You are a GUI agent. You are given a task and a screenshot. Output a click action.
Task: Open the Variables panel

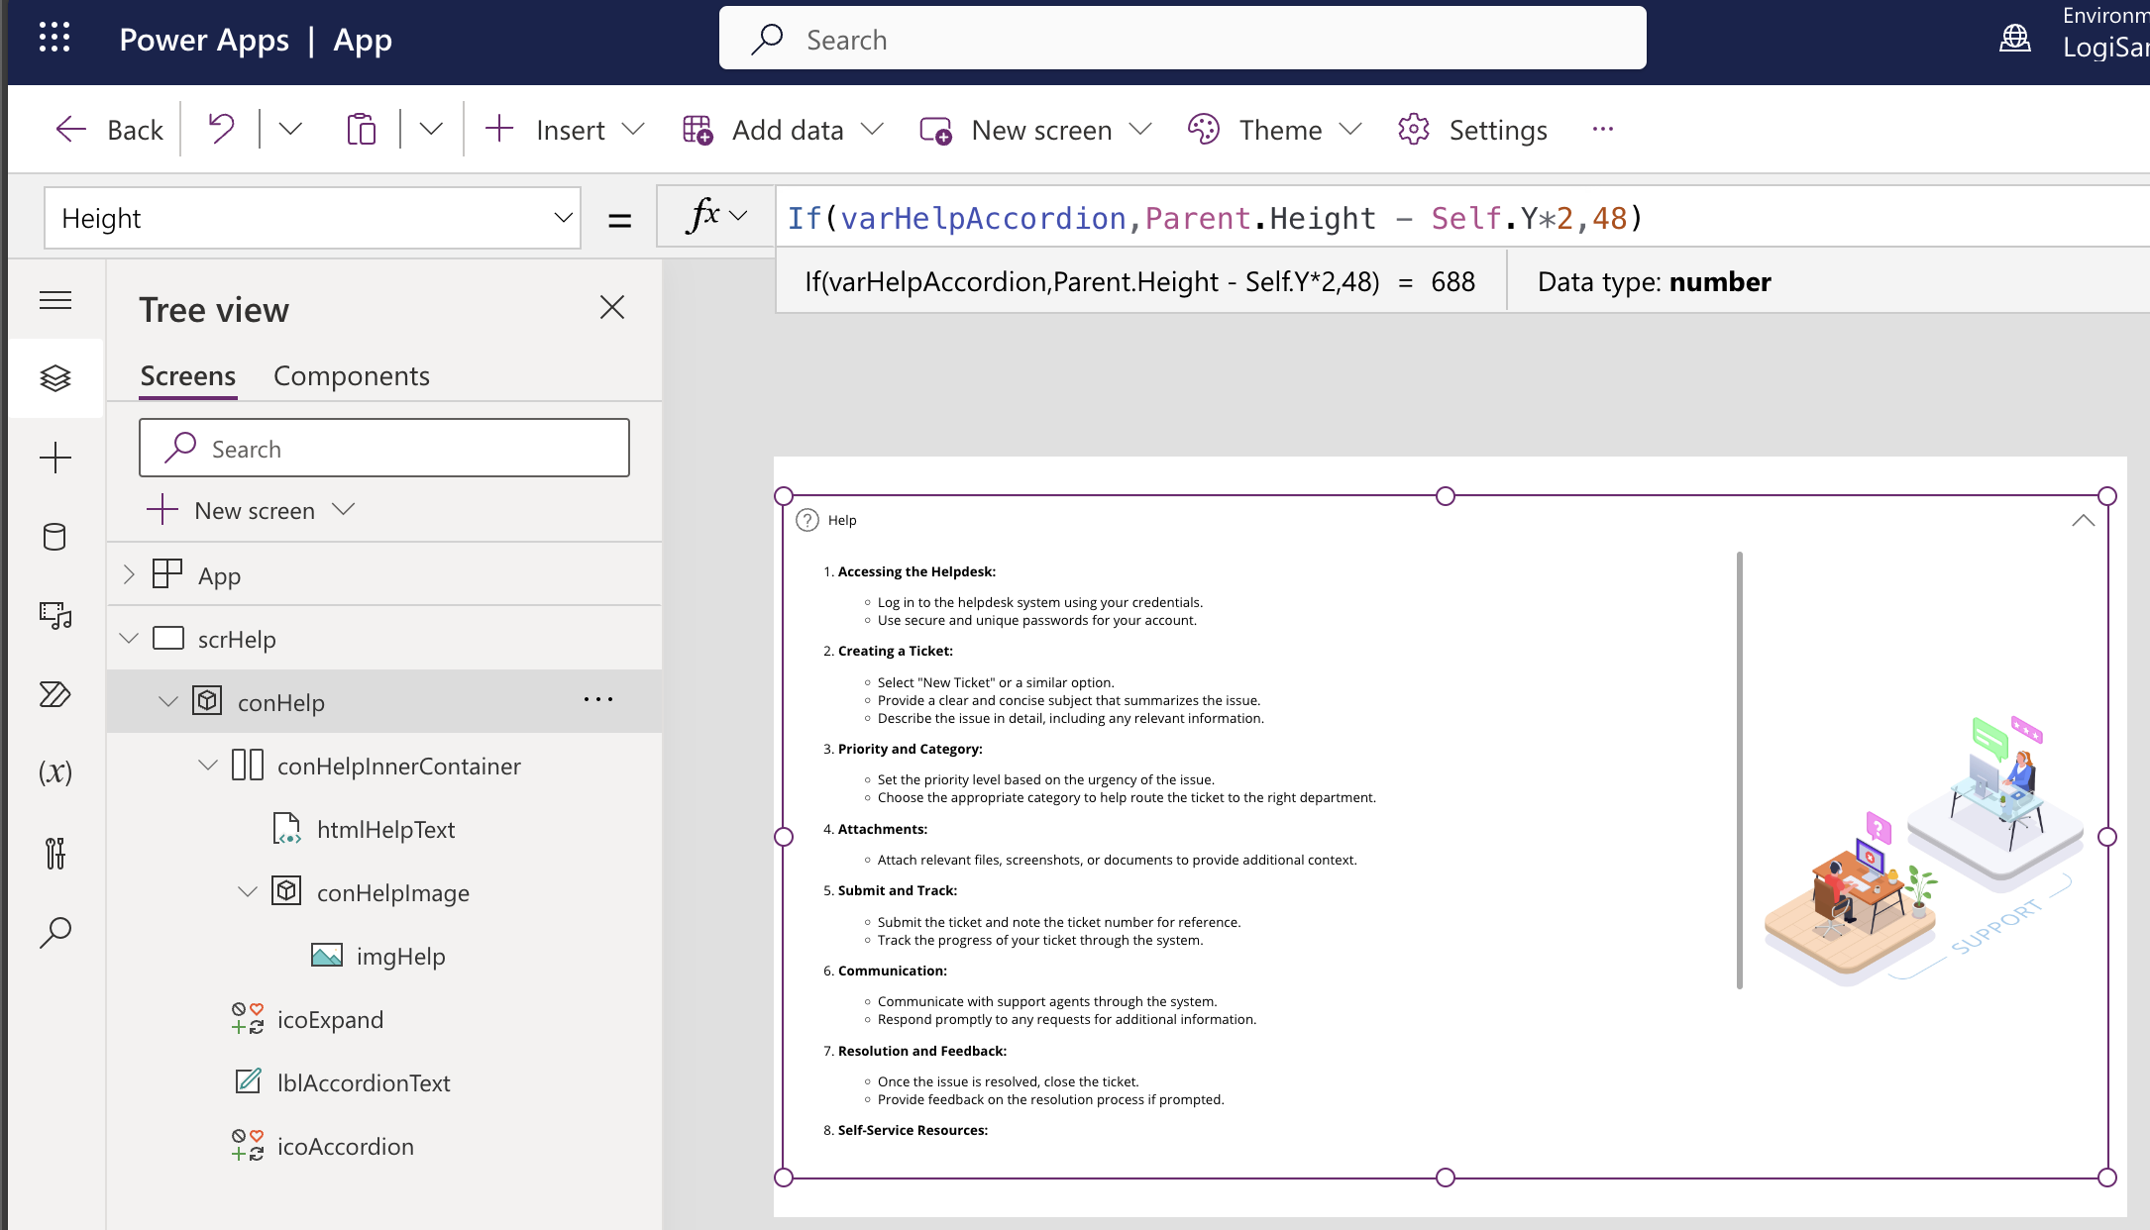[55, 773]
